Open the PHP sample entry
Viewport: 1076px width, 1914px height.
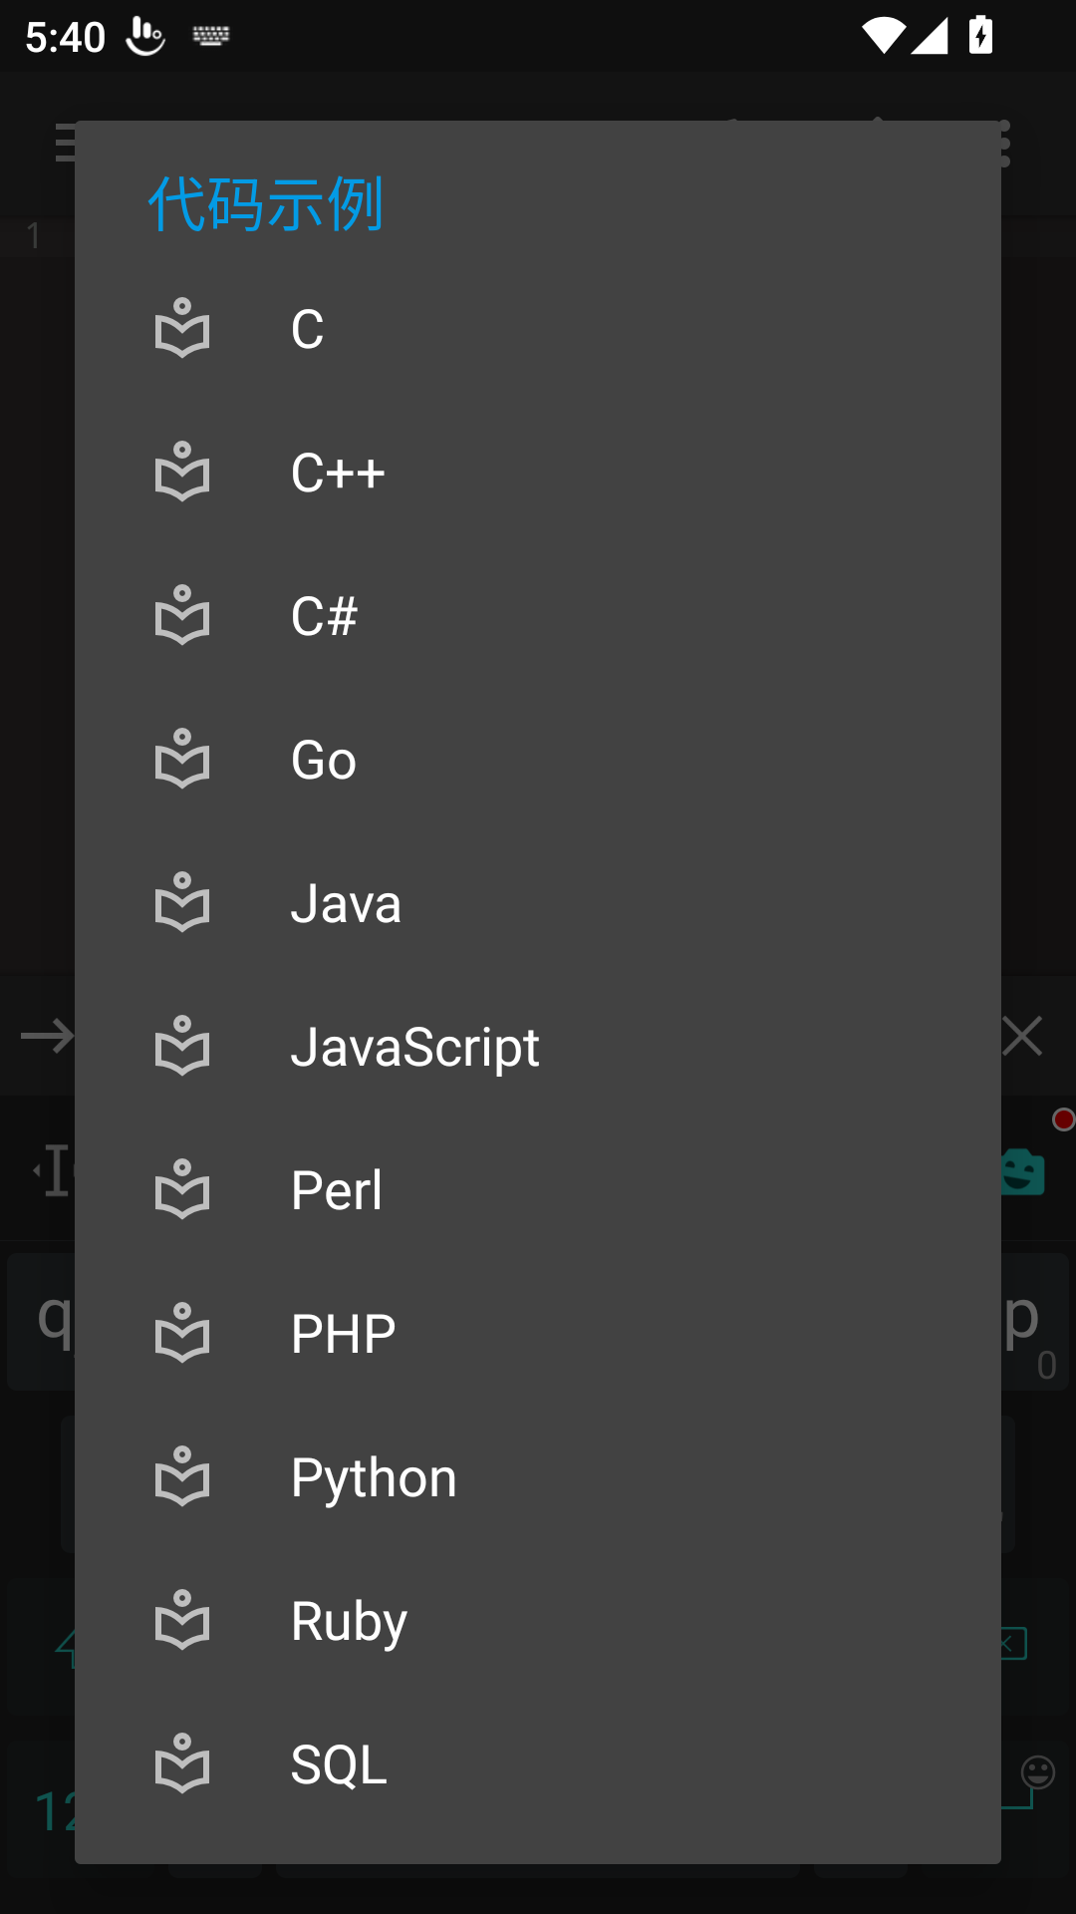343,1334
